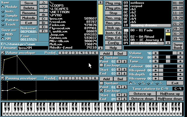Viewport: 187px width, 117px height.
Task: Select Module item type
Action: (3, 7)
